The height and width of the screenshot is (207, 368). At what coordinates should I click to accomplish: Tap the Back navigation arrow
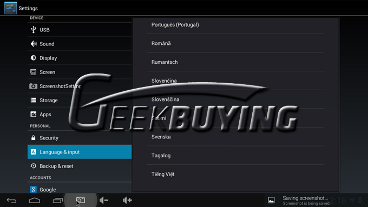tap(11, 201)
